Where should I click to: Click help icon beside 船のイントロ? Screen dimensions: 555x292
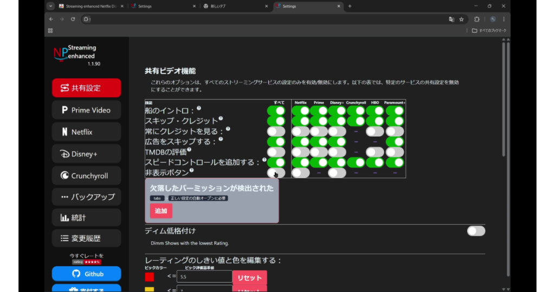pos(199,108)
